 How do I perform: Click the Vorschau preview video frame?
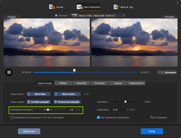click(x=134, y=42)
